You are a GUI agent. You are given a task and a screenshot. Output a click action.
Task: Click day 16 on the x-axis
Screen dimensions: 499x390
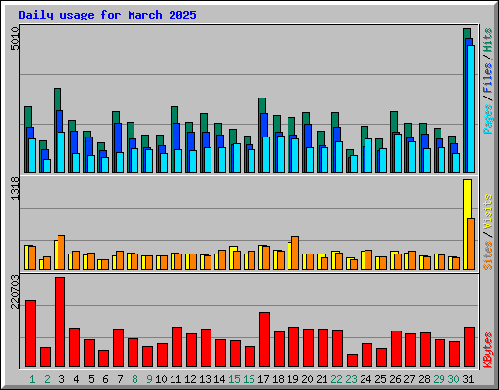[x=249, y=379]
